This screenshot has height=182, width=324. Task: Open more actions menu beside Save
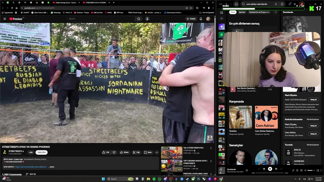pyautogui.click(x=157, y=152)
